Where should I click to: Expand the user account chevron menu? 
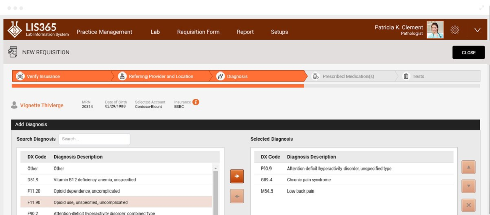point(477,30)
